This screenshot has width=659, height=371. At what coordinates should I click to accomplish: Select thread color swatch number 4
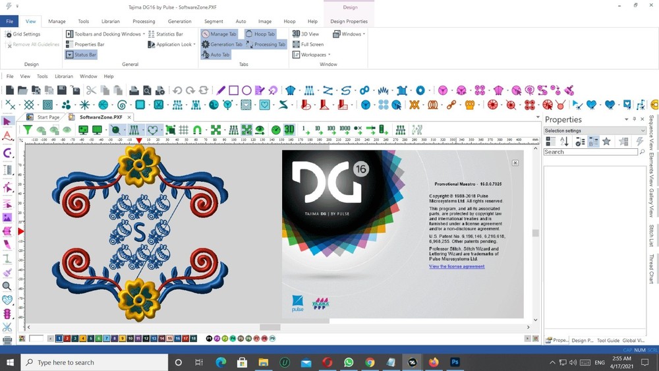click(83, 338)
